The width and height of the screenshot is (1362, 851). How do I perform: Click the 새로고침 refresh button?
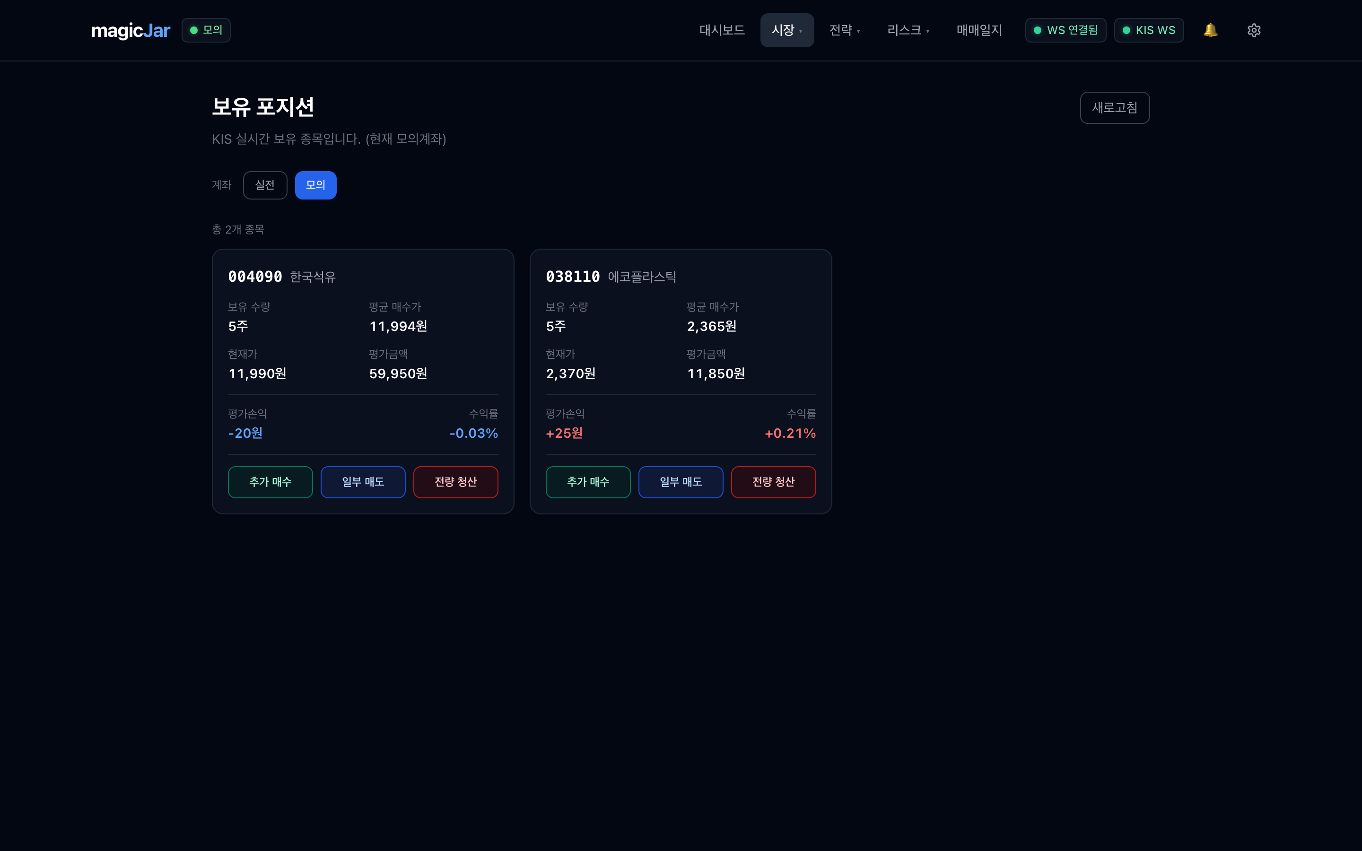click(1114, 107)
